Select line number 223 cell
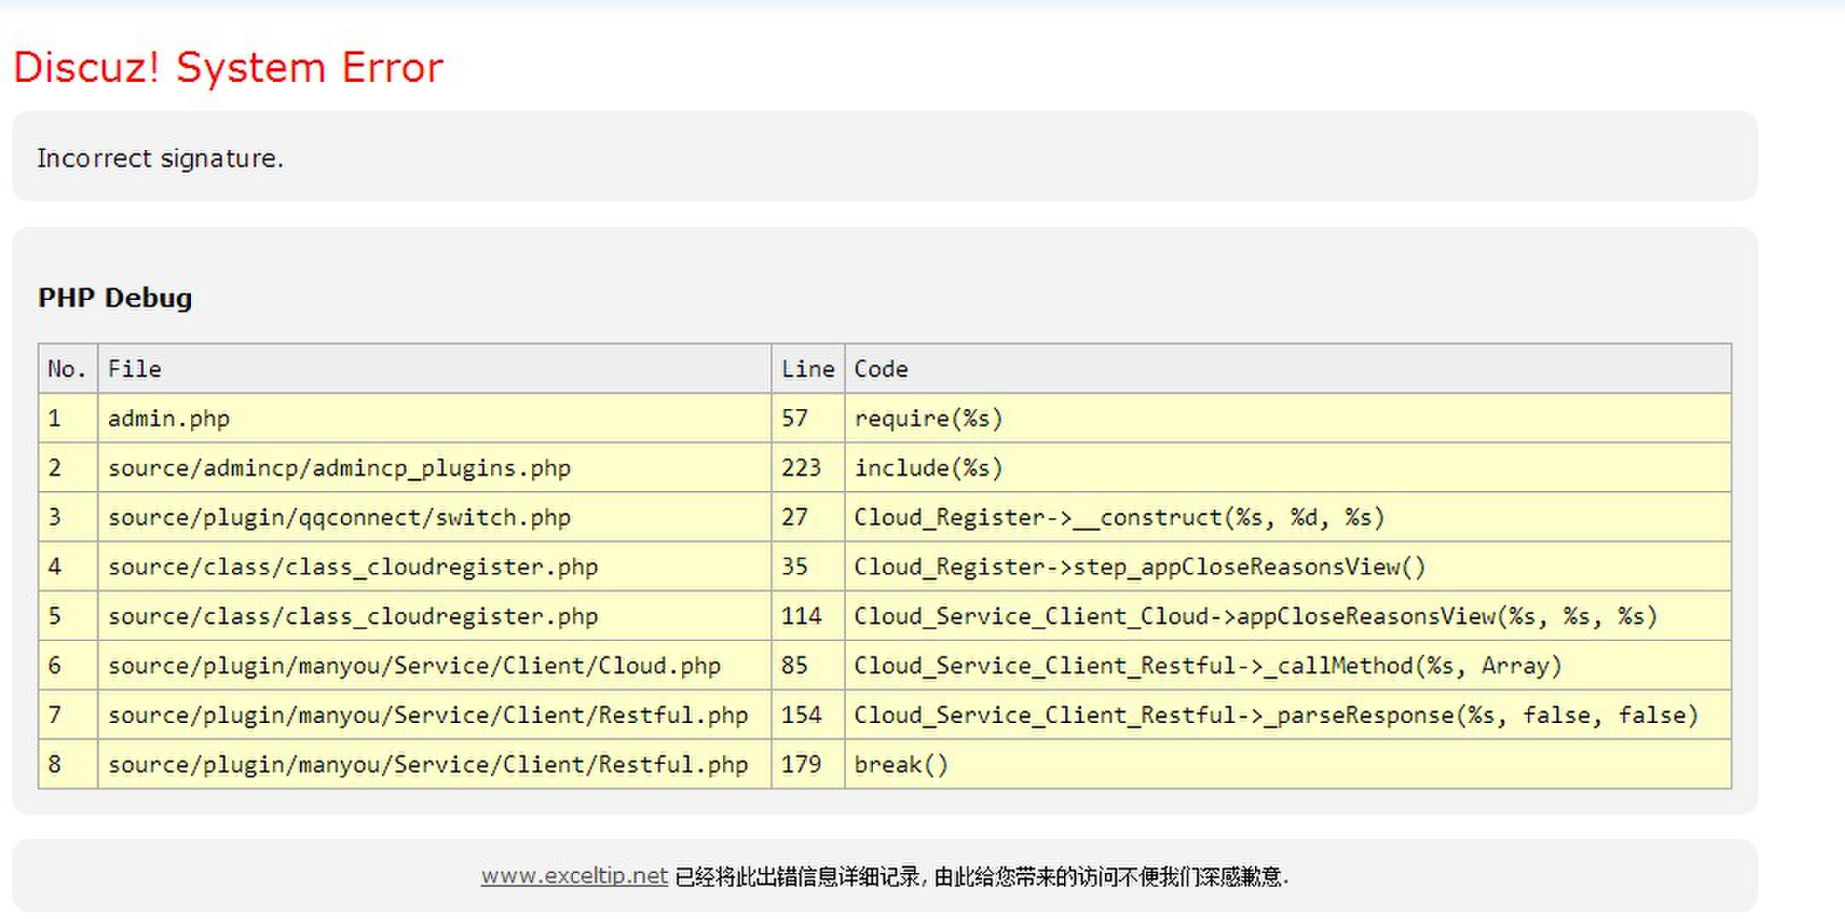 (808, 467)
